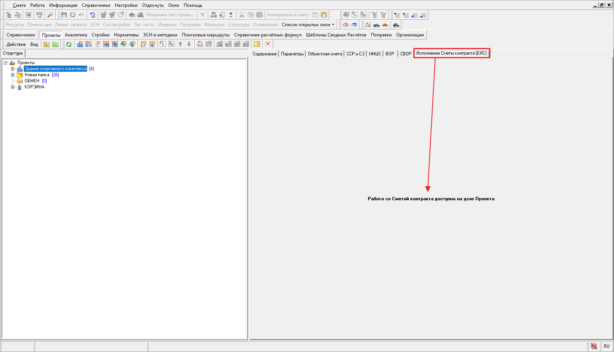Click the green refresh arrows icon

pos(69,44)
